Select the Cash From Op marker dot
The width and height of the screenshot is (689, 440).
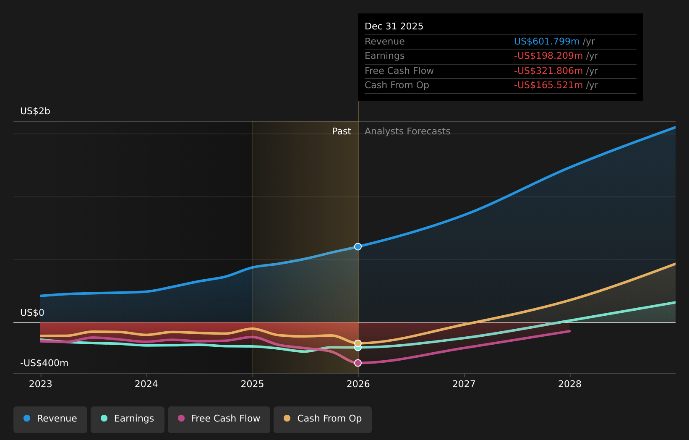(358, 343)
